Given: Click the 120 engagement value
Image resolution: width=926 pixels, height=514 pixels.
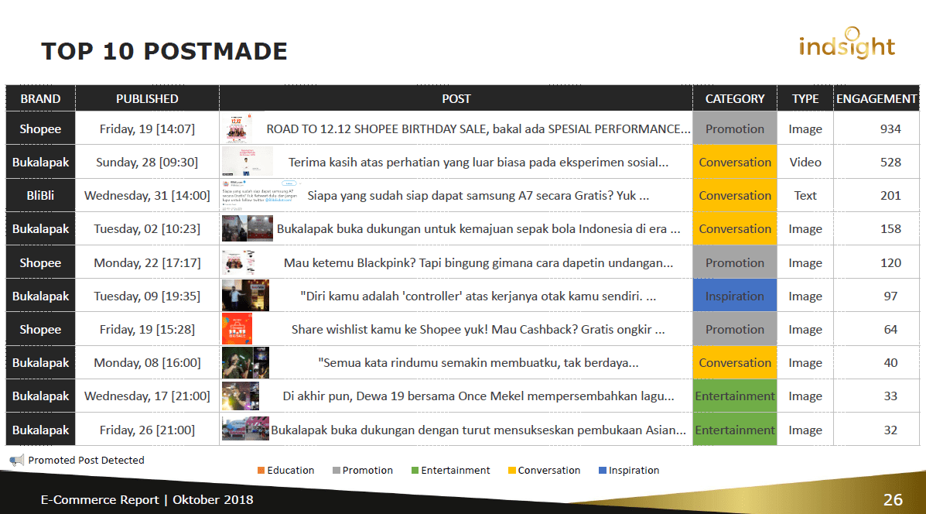Looking at the screenshot, I should [890, 262].
